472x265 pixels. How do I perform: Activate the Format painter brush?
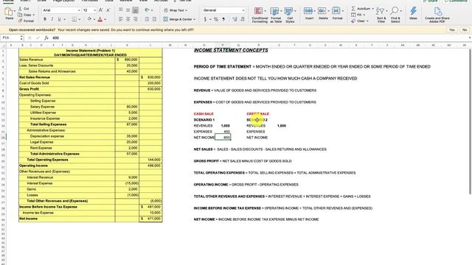[x=20, y=21]
